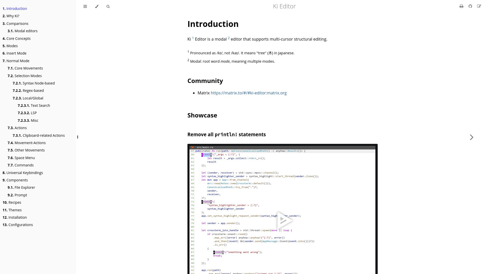Open the Introduction chapter
The width and height of the screenshot is (487, 274).
point(15,9)
